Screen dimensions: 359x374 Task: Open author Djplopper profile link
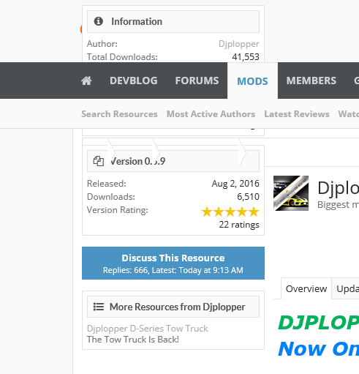click(238, 44)
